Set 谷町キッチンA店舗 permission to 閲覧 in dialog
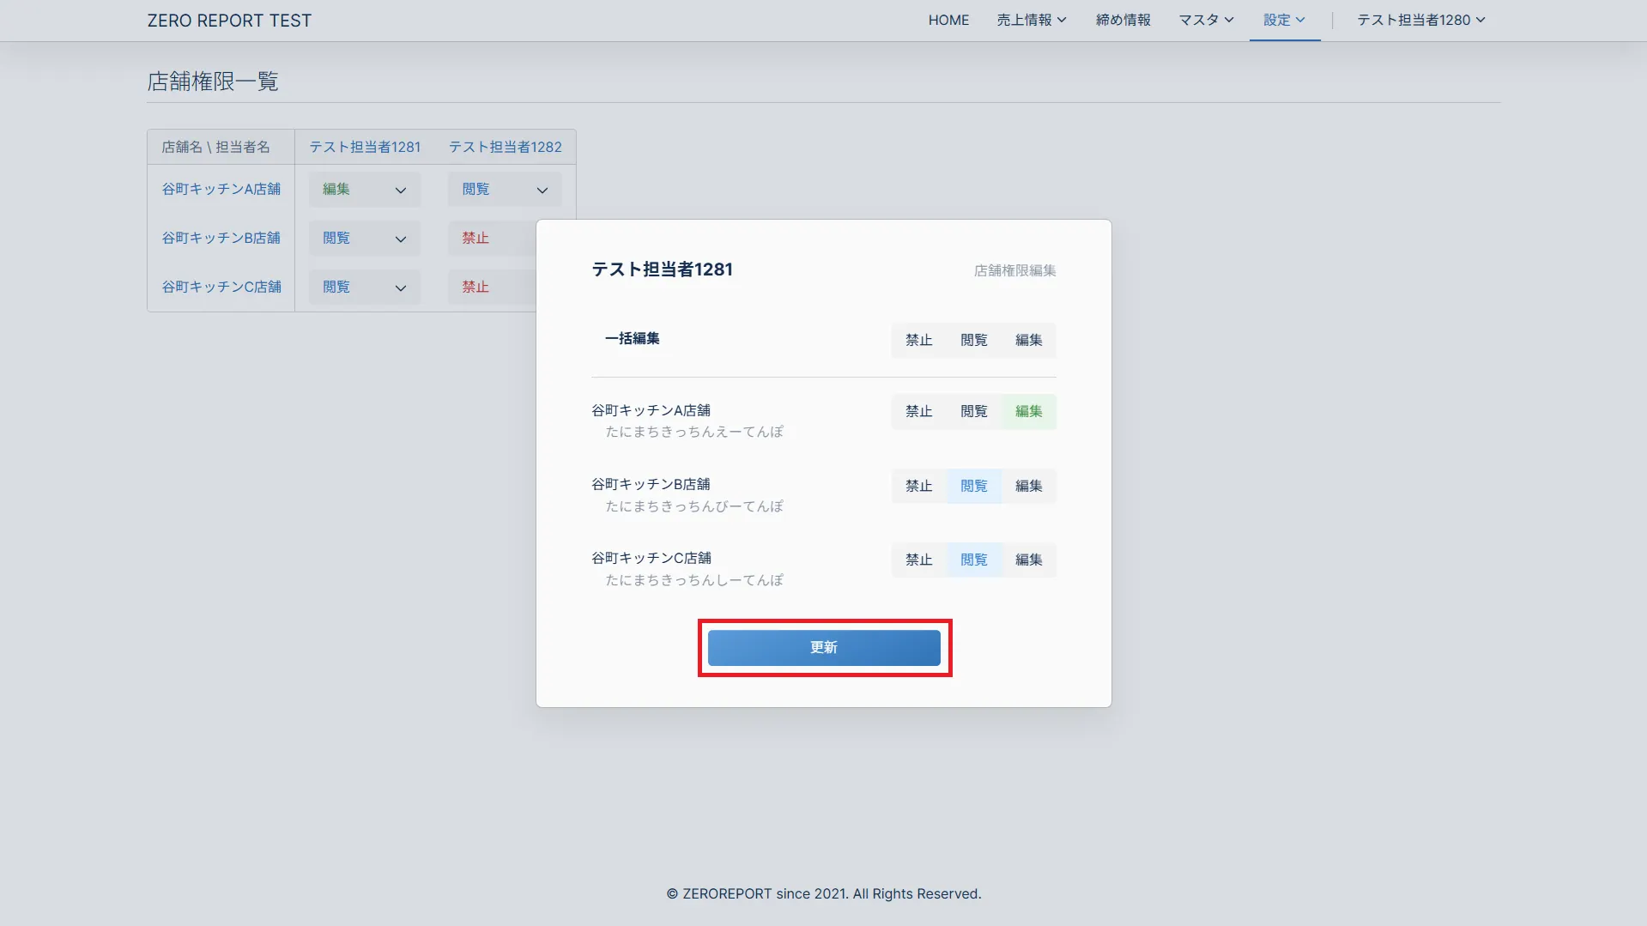 coord(973,412)
